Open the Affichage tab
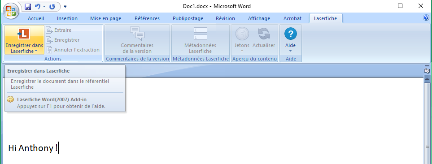 pyautogui.click(x=259, y=18)
